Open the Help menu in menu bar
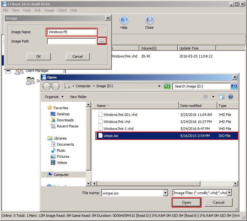Image resolution: width=247 pixels, height=221 pixels. click(74, 10)
